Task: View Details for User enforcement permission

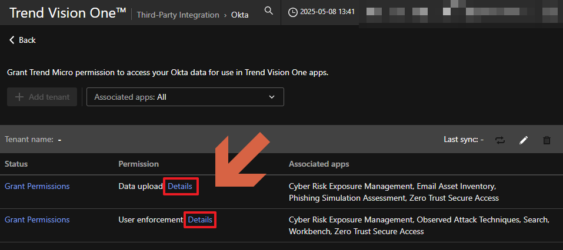Action: 200,219
